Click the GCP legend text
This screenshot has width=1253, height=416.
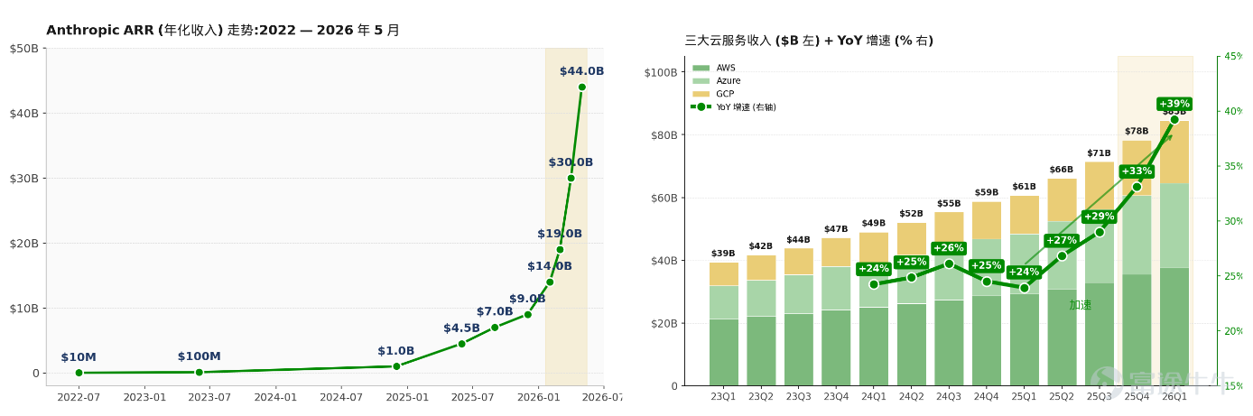726,94
